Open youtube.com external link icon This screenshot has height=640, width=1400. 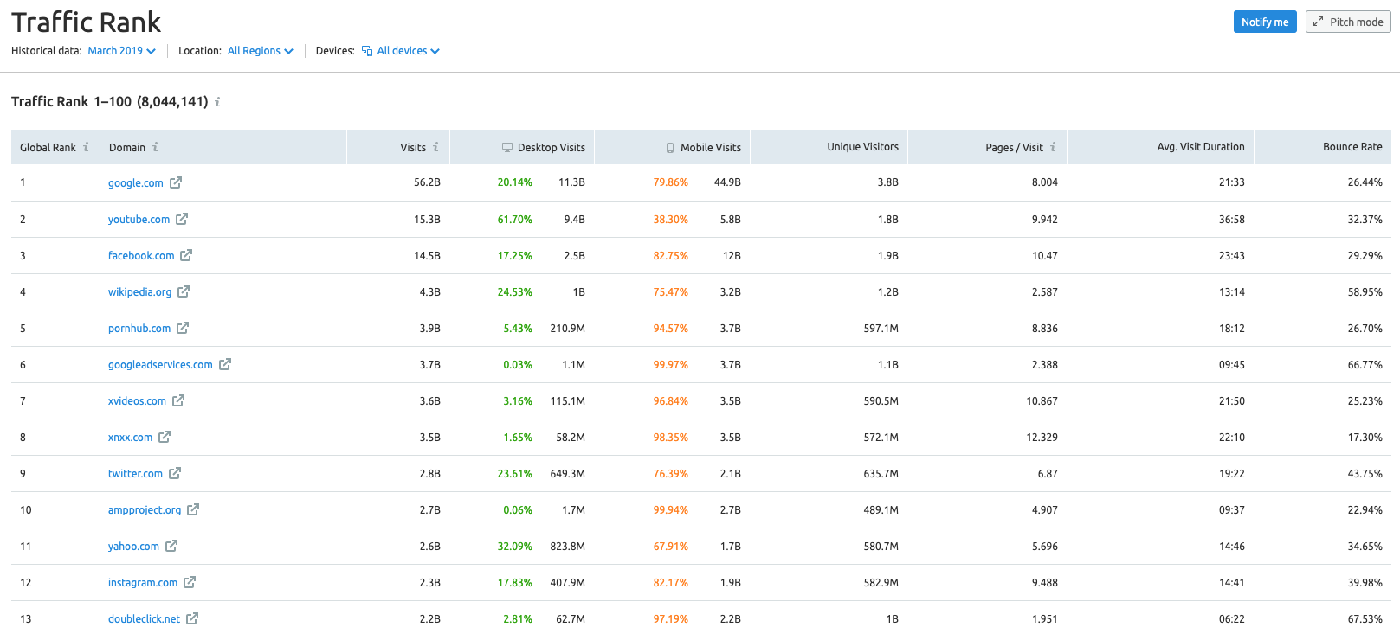(182, 219)
